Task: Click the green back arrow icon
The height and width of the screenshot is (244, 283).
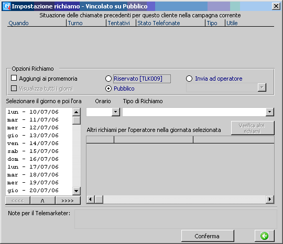Action: tap(265, 236)
